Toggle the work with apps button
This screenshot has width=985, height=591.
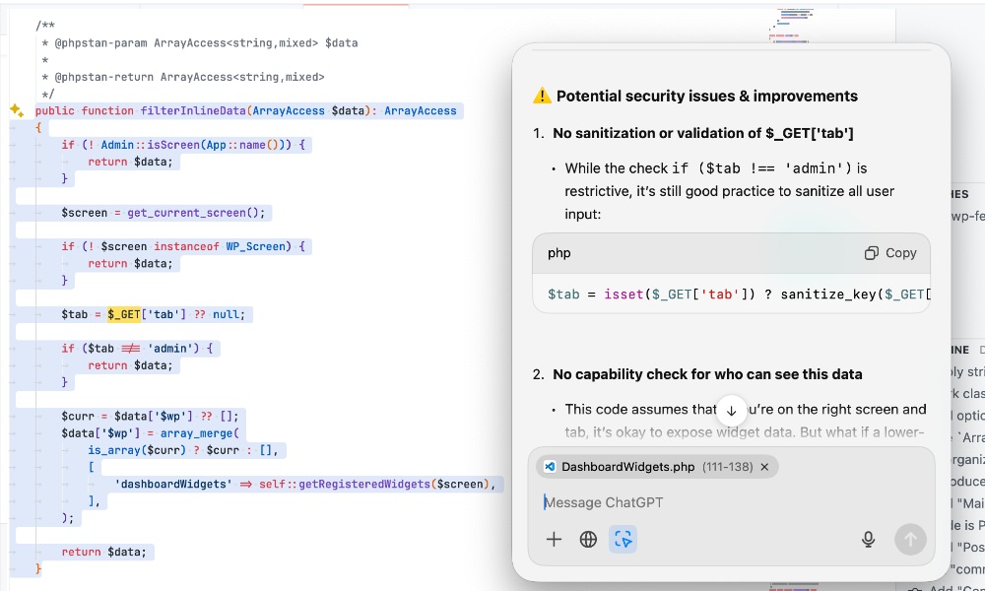624,539
